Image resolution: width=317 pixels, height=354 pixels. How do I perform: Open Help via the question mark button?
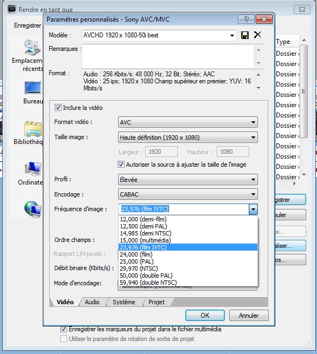(246, 19)
